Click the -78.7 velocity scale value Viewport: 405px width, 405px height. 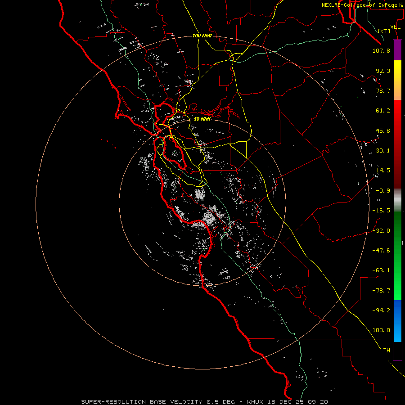coord(381,291)
